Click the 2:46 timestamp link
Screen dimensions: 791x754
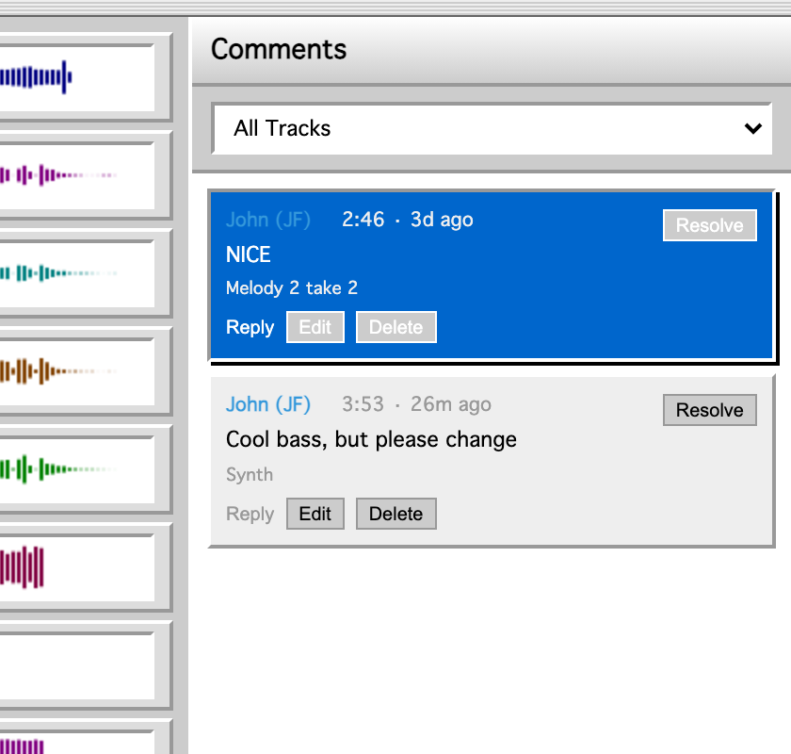[x=362, y=219]
